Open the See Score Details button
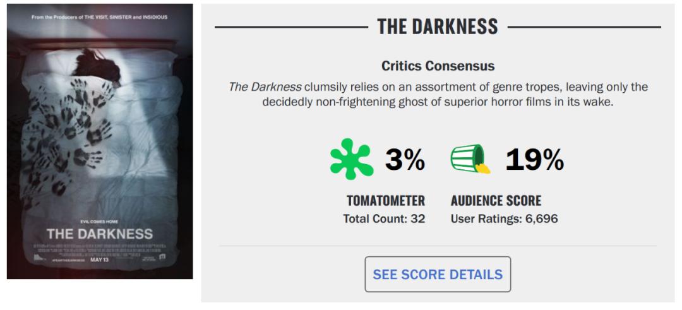This screenshot has width=682, height=310. (438, 274)
